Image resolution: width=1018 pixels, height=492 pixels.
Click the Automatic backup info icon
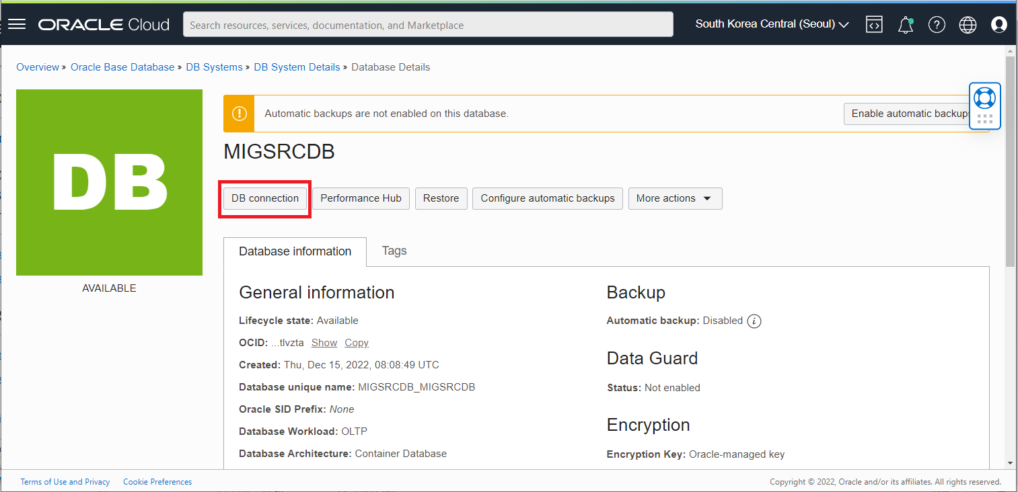[754, 321]
